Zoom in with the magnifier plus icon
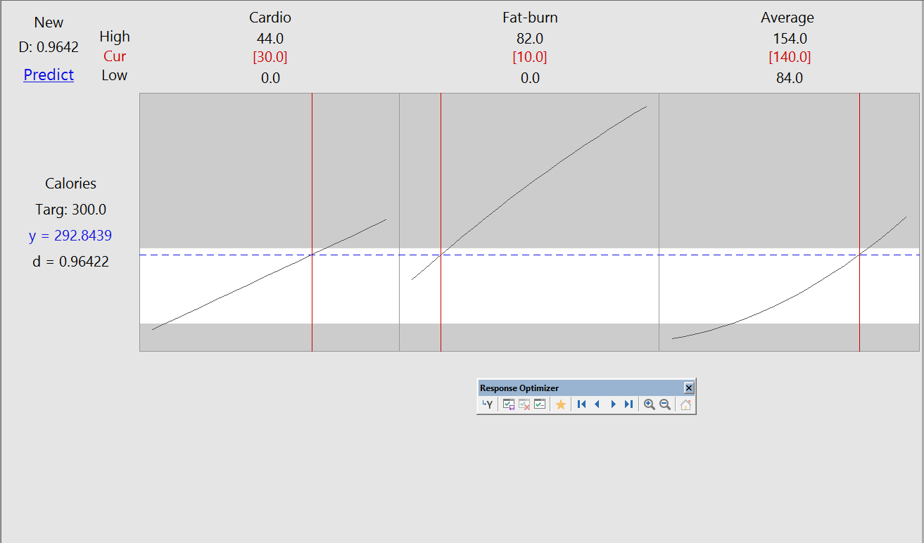 pyautogui.click(x=649, y=404)
